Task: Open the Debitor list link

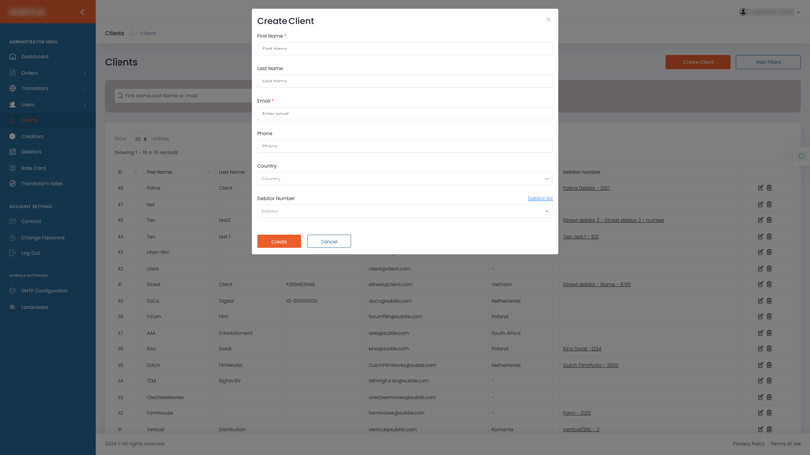Action: coord(539,198)
